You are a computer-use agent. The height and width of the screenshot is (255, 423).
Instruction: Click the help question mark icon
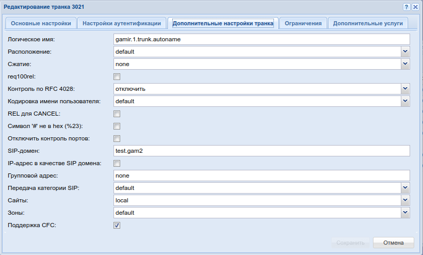pos(406,7)
